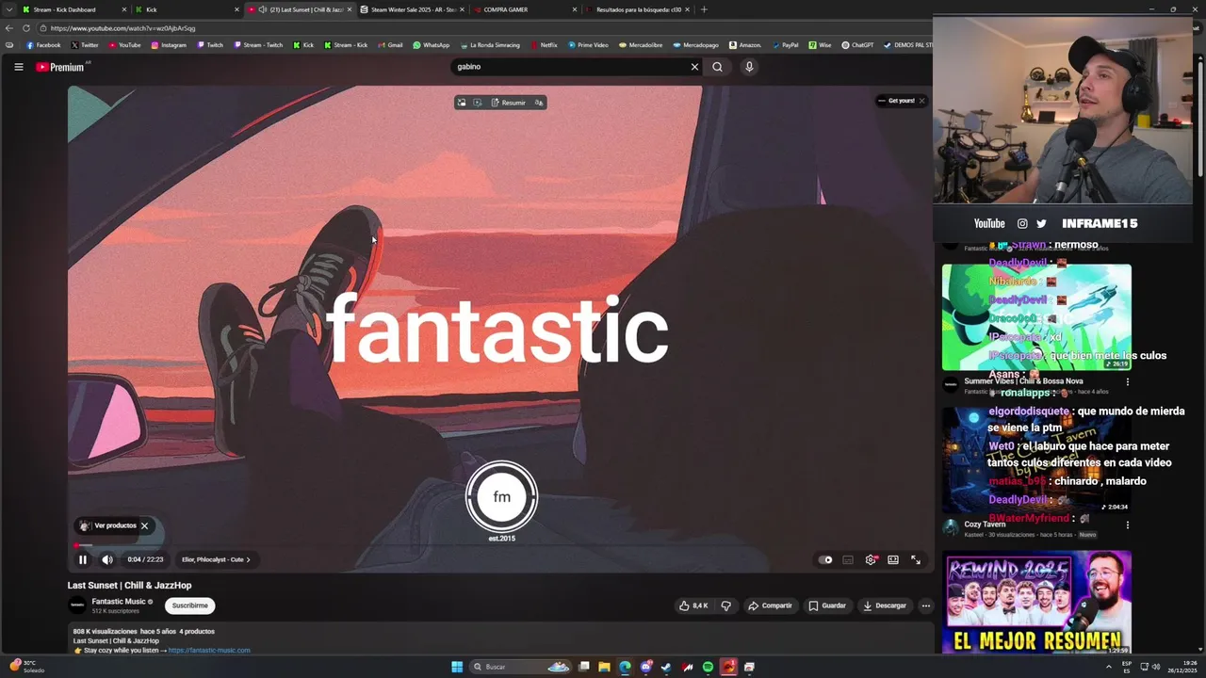This screenshot has height=678, width=1206.
Task: Run search with the magnifying glass button
Action: pos(718,67)
